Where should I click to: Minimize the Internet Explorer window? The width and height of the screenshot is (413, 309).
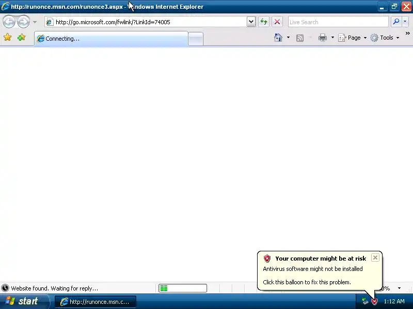pyautogui.click(x=382, y=6)
